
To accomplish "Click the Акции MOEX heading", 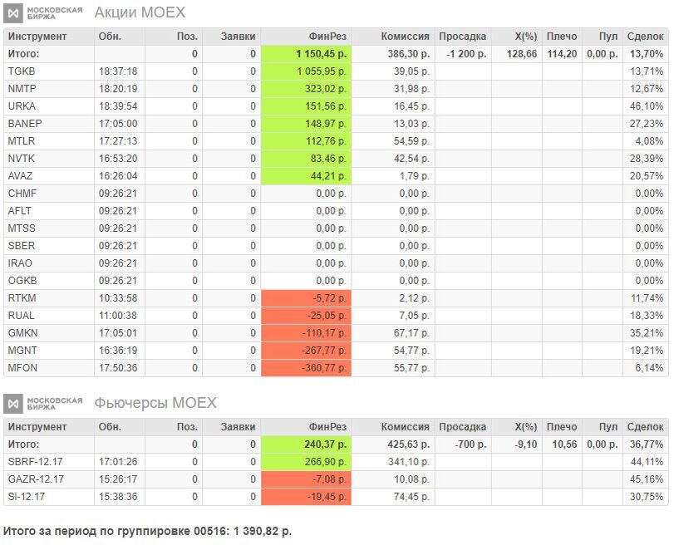I will click(x=140, y=12).
